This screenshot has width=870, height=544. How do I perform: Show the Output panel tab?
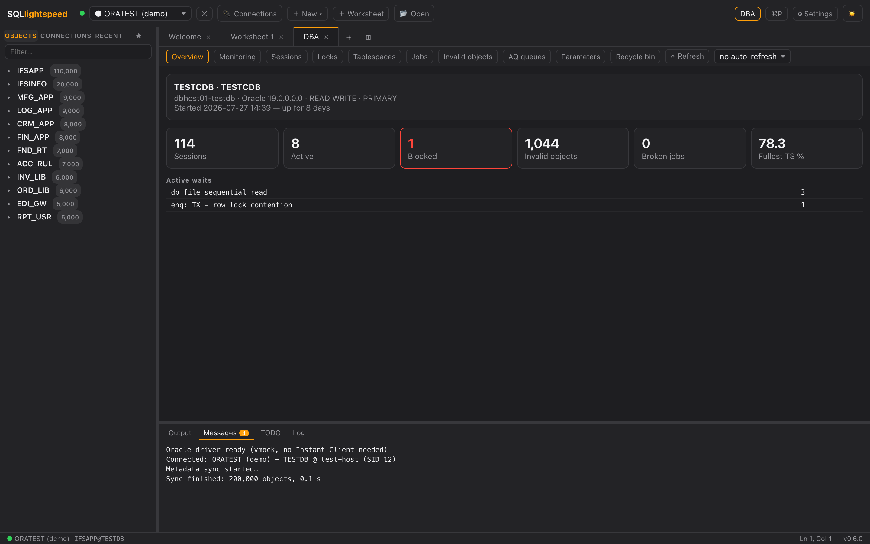pyautogui.click(x=180, y=433)
